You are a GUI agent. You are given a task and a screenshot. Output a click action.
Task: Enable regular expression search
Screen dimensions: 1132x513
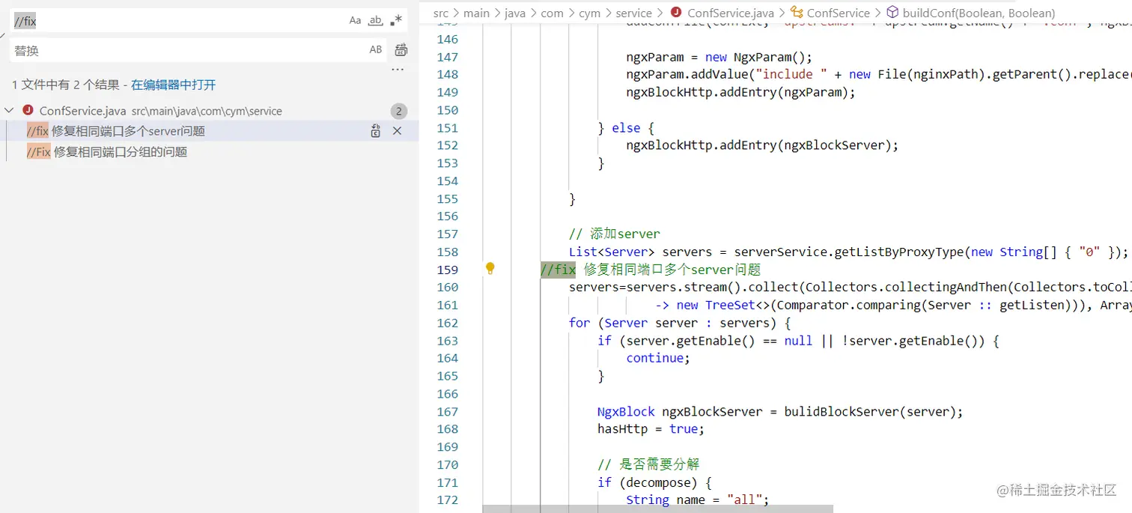[x=397, y=21]
